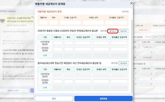Image resolution: width=165 pixels, height=102 pixels.
Task: Click the 매출처수 field in the summary box
Action: point(43,23)
